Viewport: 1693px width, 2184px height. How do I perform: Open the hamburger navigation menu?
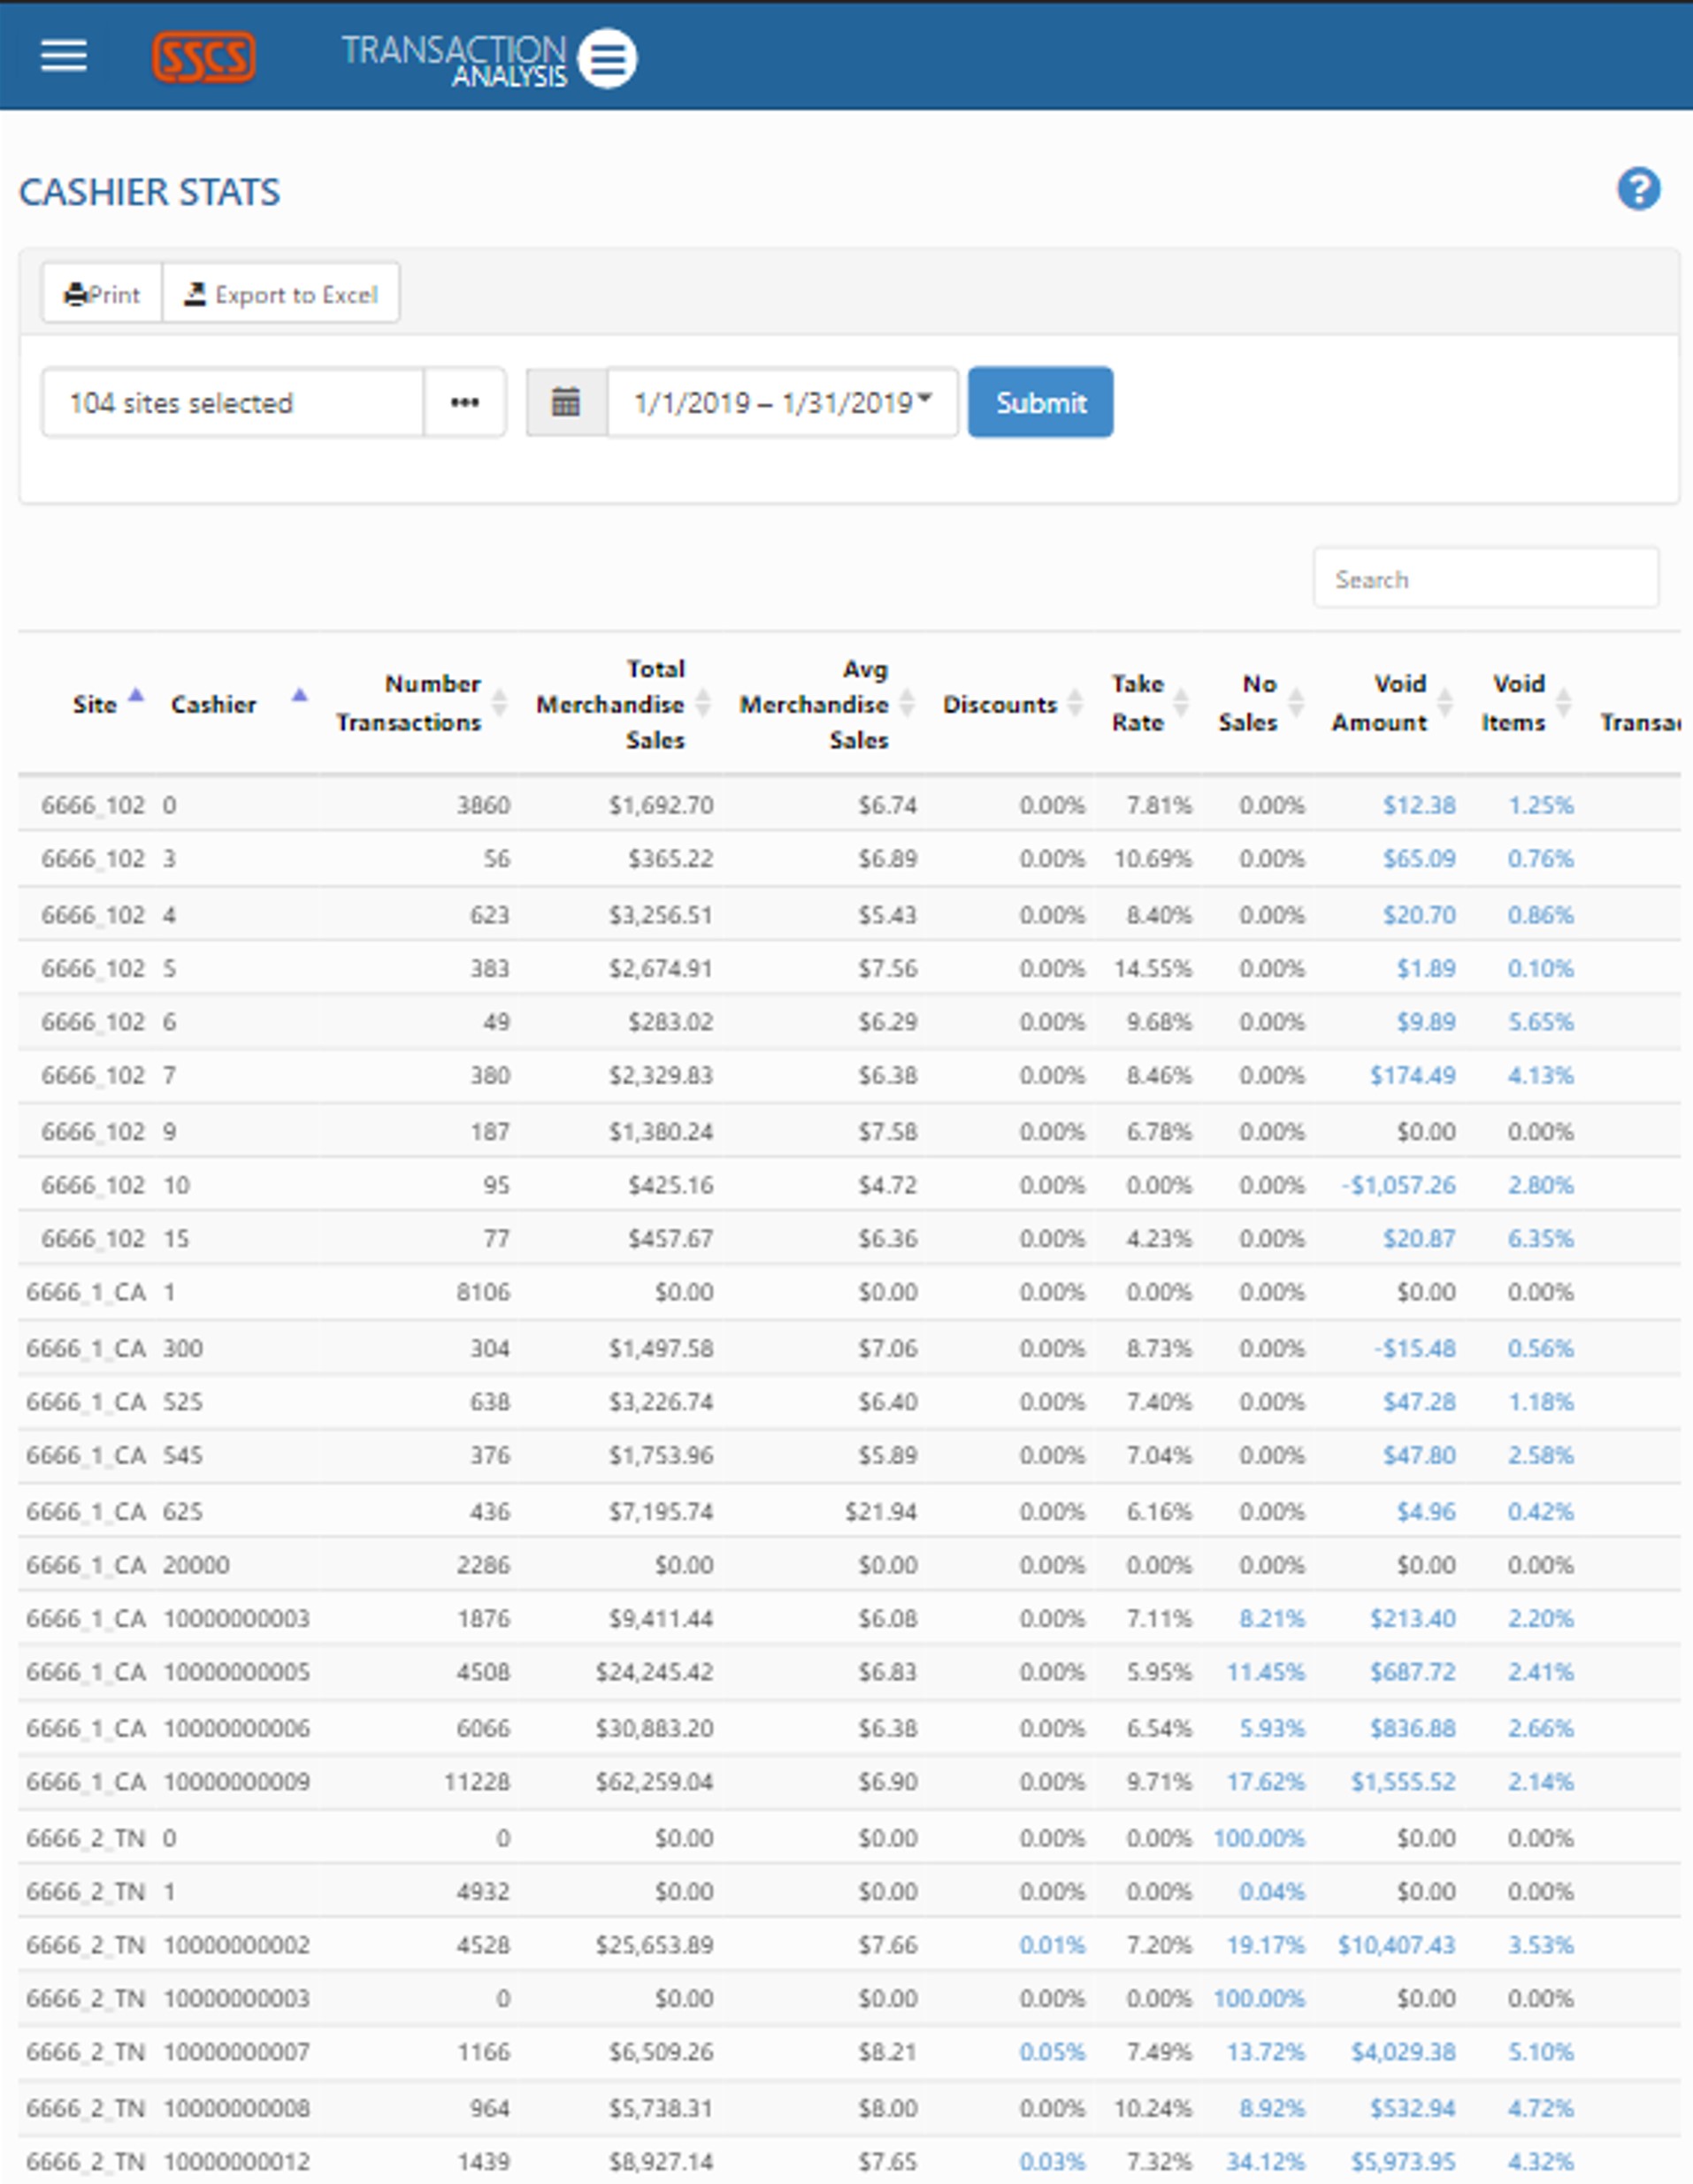(63, 56)
